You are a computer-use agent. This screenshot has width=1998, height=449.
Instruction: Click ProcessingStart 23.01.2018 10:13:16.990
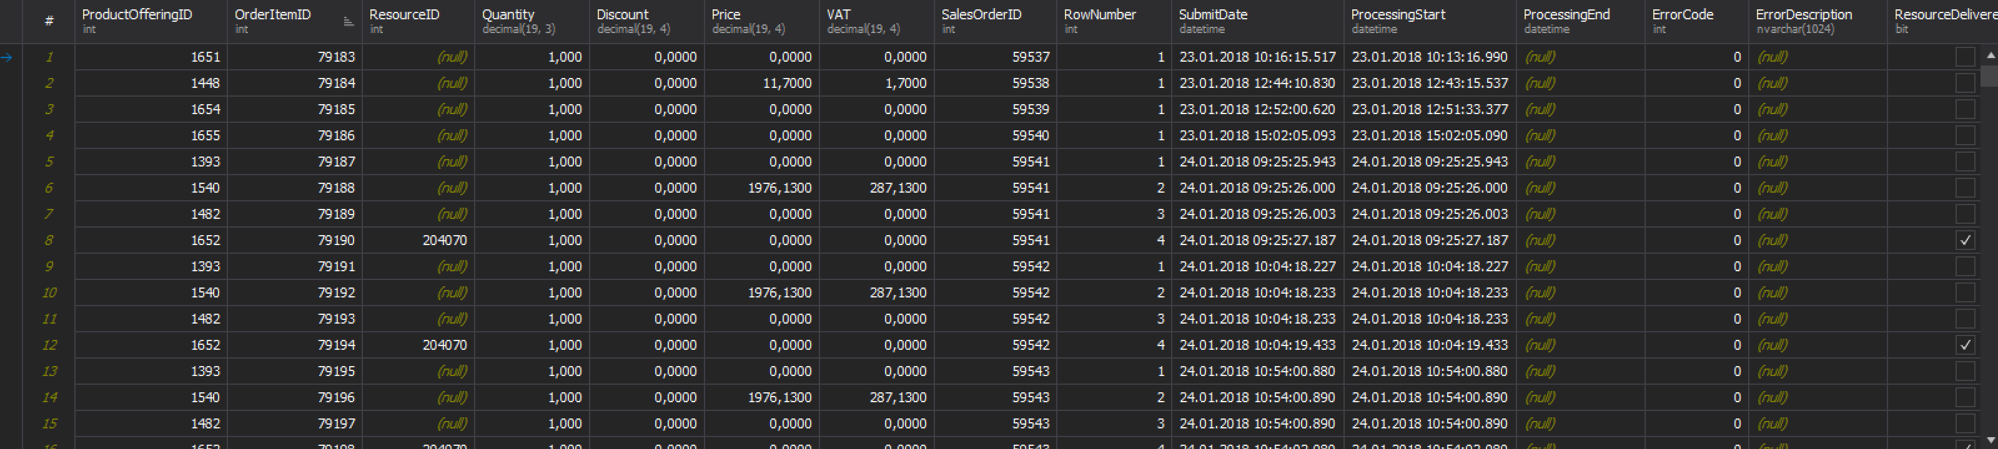(1430, 57)
